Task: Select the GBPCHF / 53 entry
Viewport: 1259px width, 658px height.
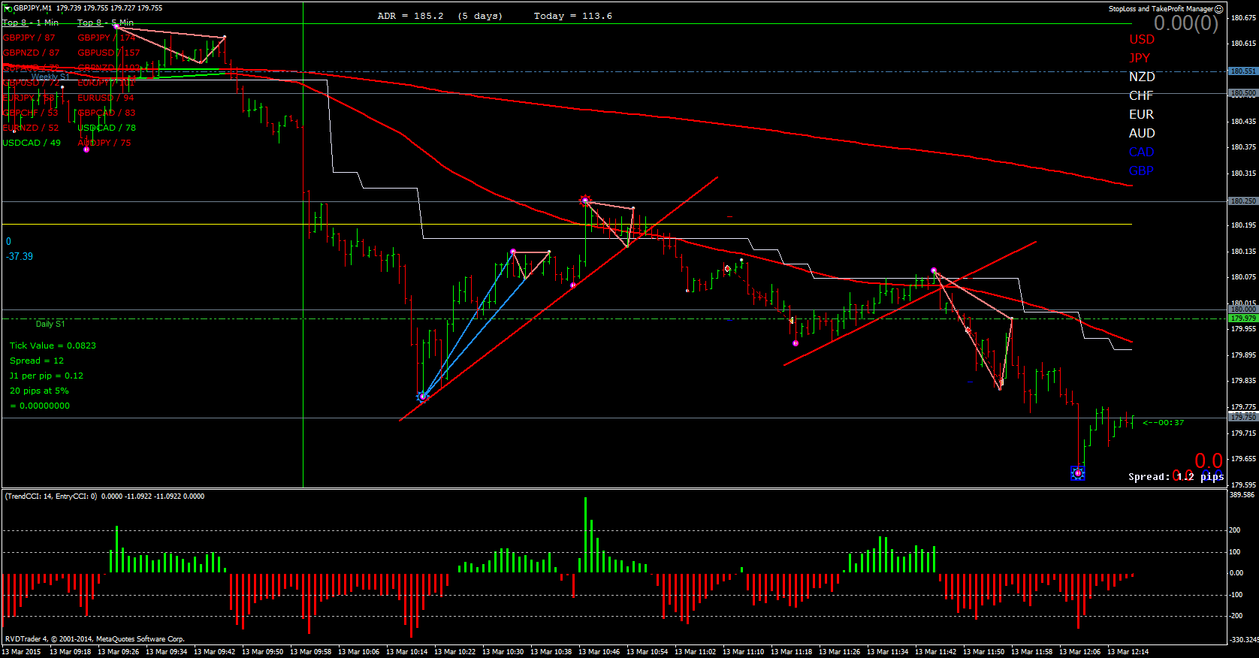Action: tap(30, 113)
